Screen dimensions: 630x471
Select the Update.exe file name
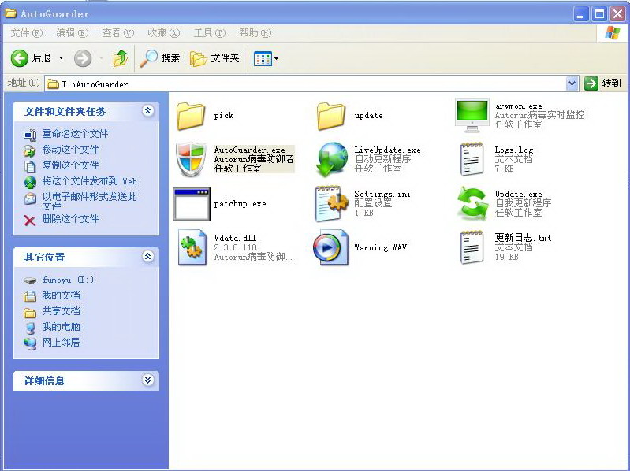[x=518, y=195]
